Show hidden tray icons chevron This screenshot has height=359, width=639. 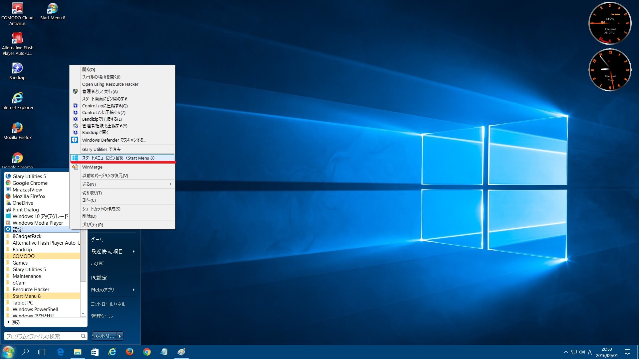coord(566,352)
